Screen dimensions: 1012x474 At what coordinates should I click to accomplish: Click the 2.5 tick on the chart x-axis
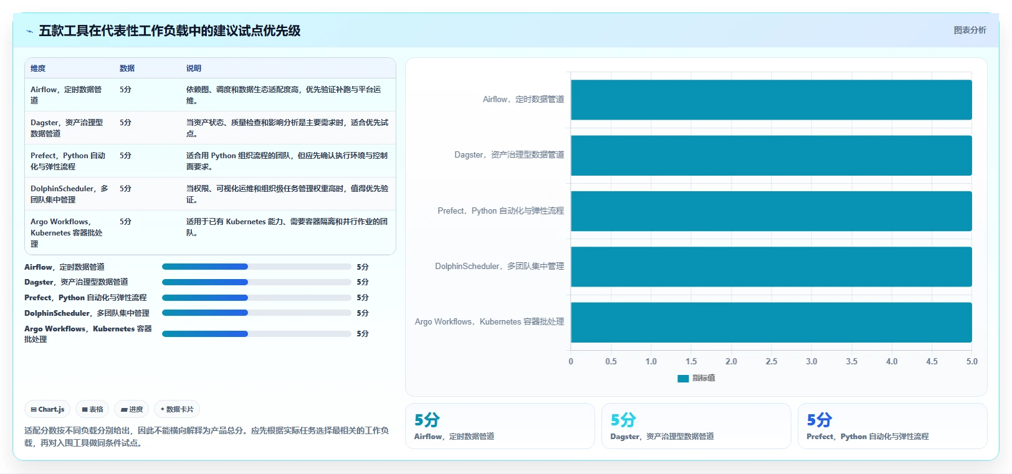coord(771,361)
